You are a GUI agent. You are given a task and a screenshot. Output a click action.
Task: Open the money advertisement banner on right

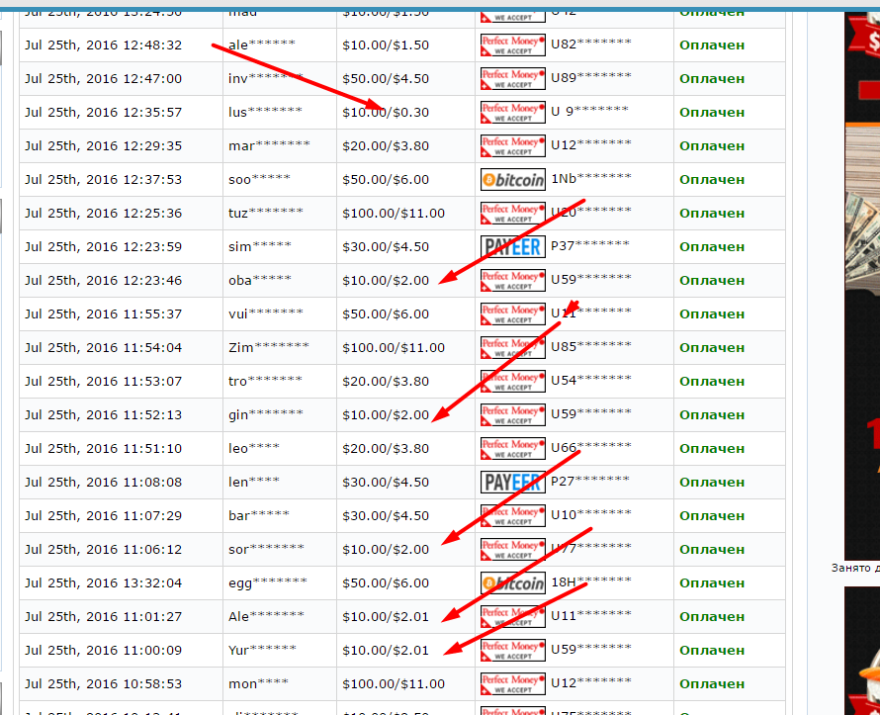861,287
